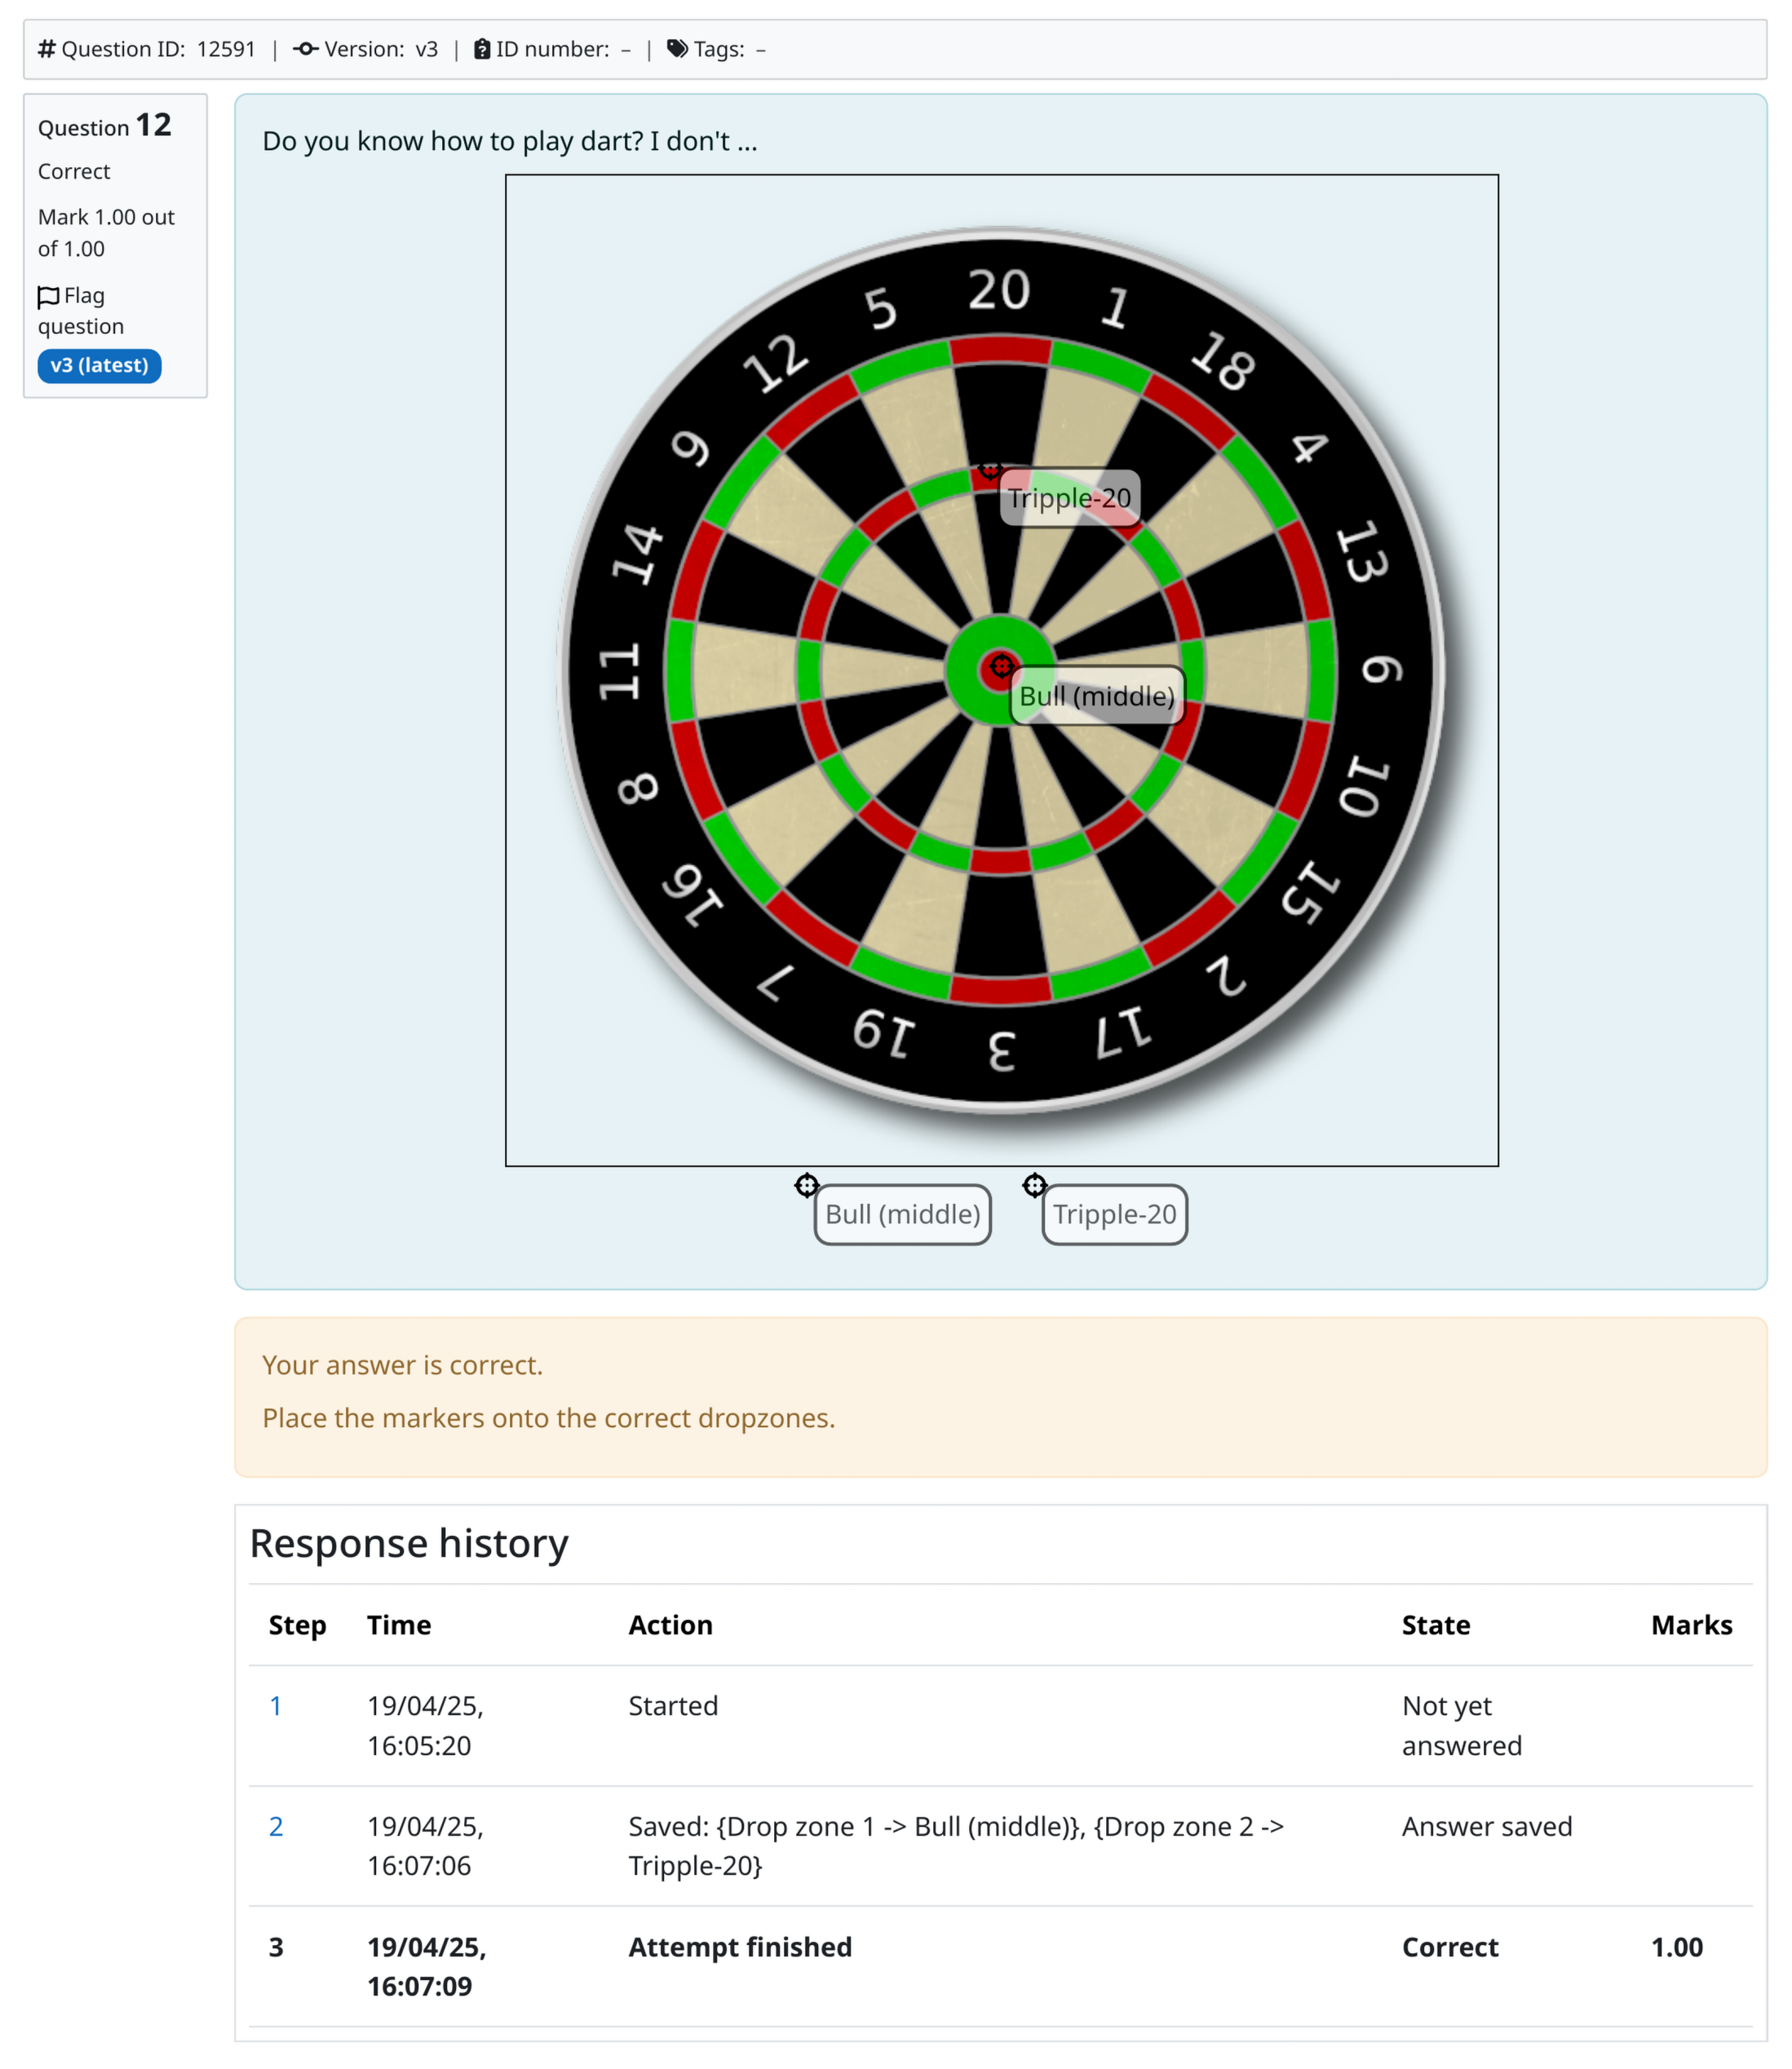
Task: Click the '1.00' marks cell
Action: pyautogui.click(x=1677, y=1947)
